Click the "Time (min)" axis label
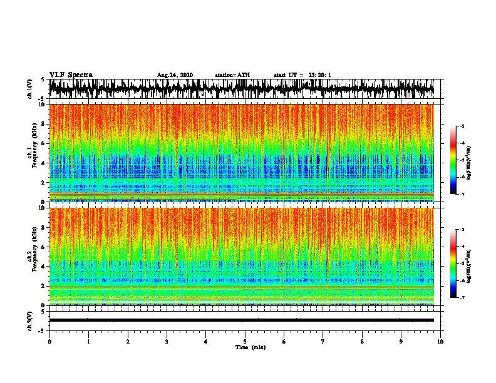The image size is (496, 383). coord(251,347)
